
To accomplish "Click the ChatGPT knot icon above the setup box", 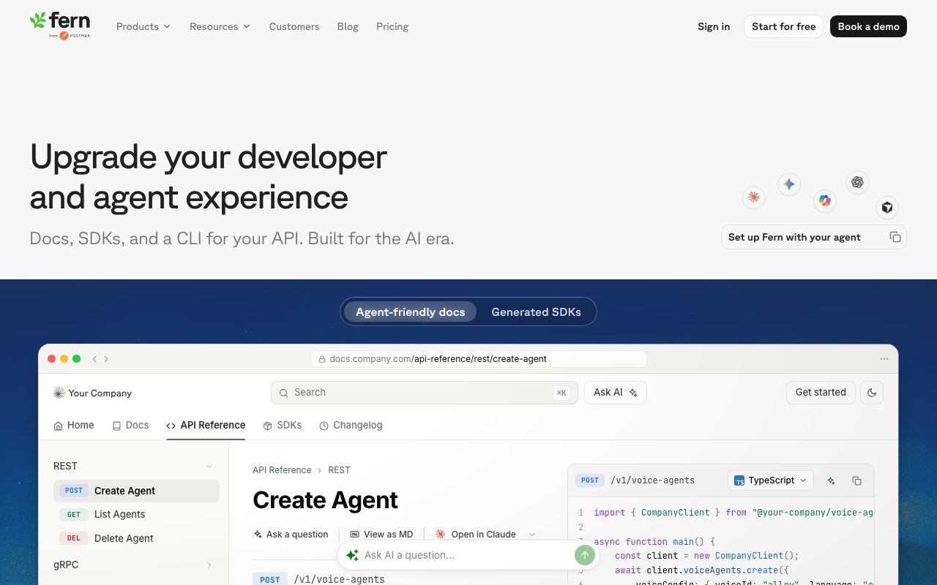I will [857, 182].
